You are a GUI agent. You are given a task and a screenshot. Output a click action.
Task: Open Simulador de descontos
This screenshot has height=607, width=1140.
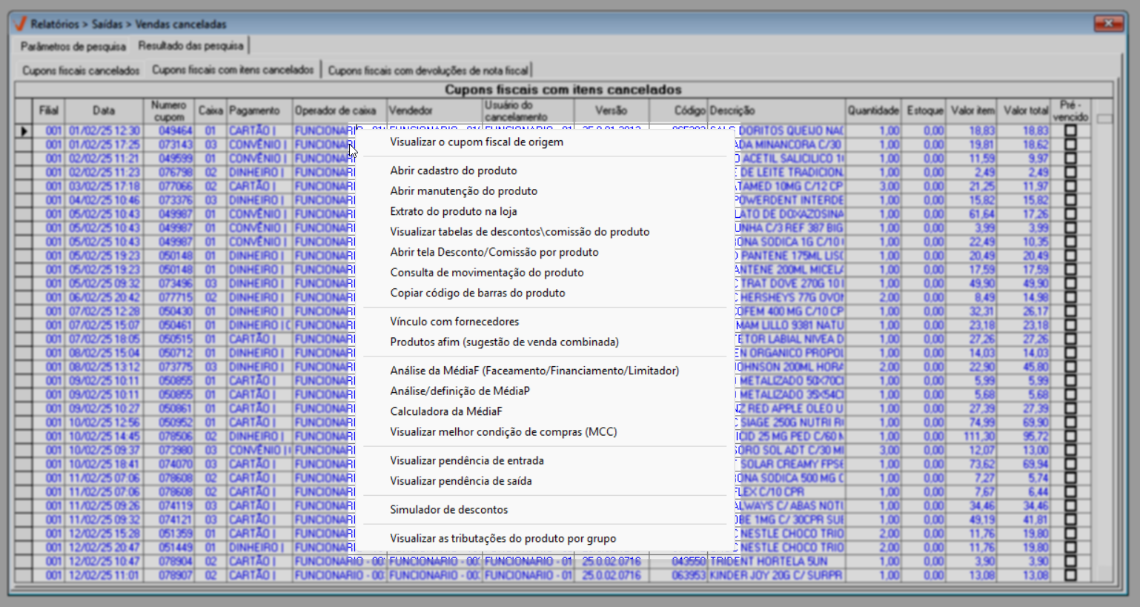(x=449, y=510)
